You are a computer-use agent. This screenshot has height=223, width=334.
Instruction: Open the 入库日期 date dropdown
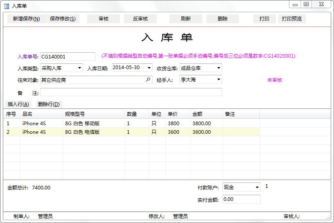[149, 68]
